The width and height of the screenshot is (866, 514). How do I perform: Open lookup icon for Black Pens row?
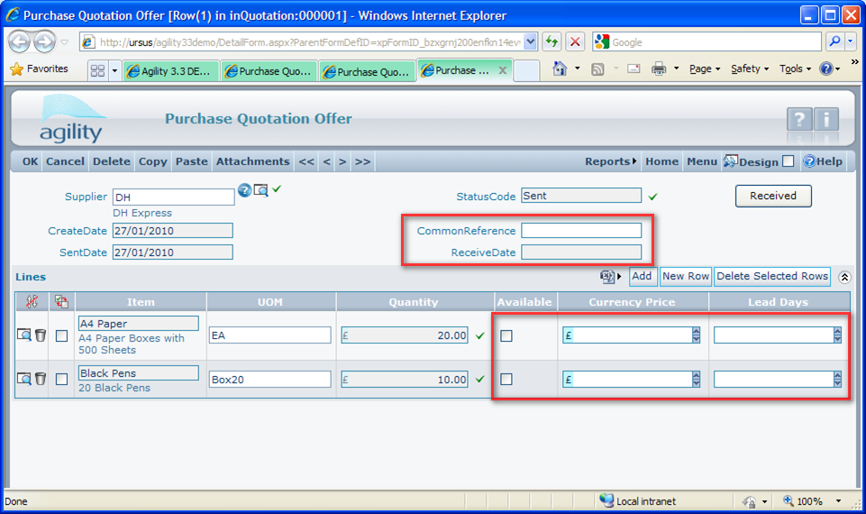pyautogui.click(x=24, y=380)
